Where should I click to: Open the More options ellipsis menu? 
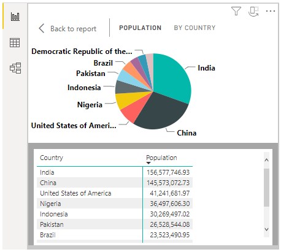coord(271,11)
